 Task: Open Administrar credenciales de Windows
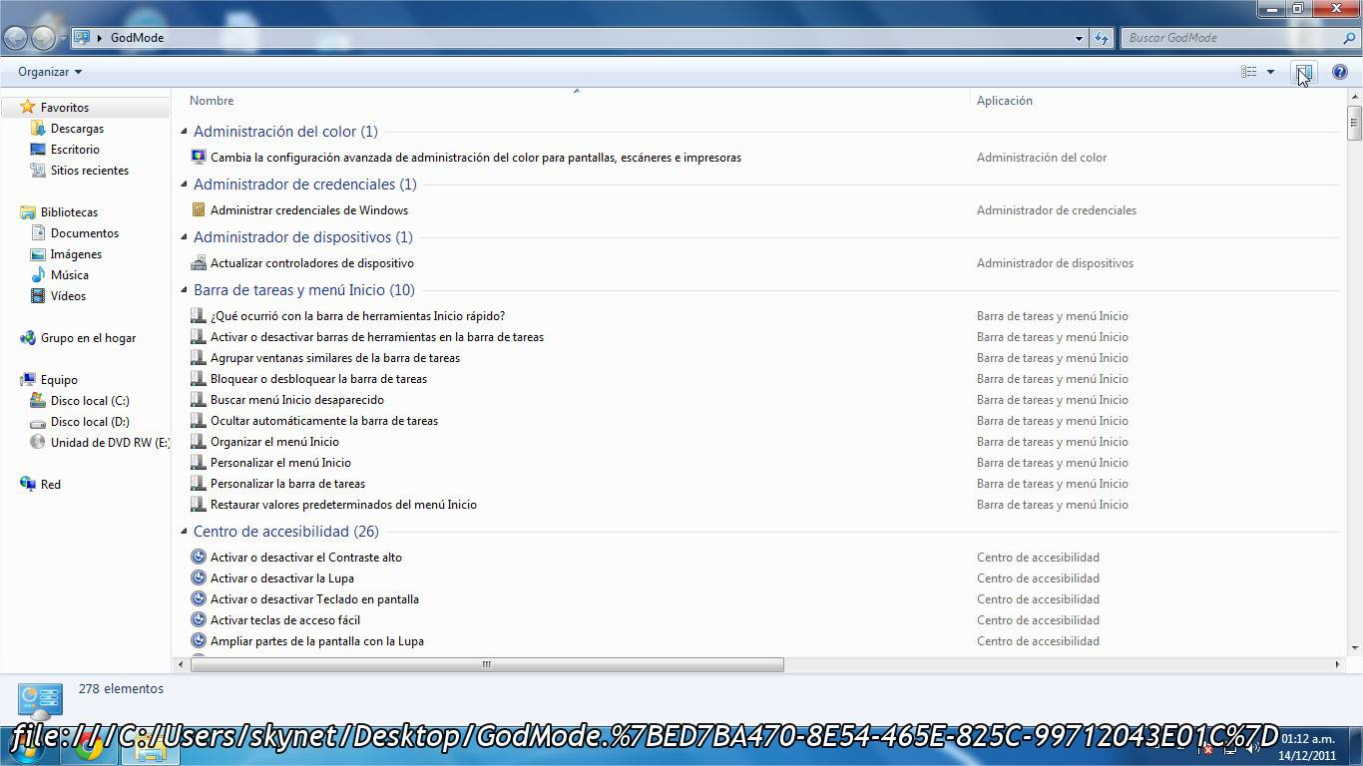click(x=308, y=210)
